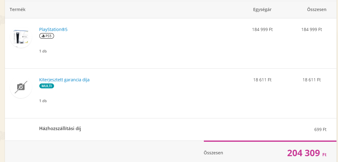Click the PlayStation®5 quantity "1 db"

coord(43,51)
